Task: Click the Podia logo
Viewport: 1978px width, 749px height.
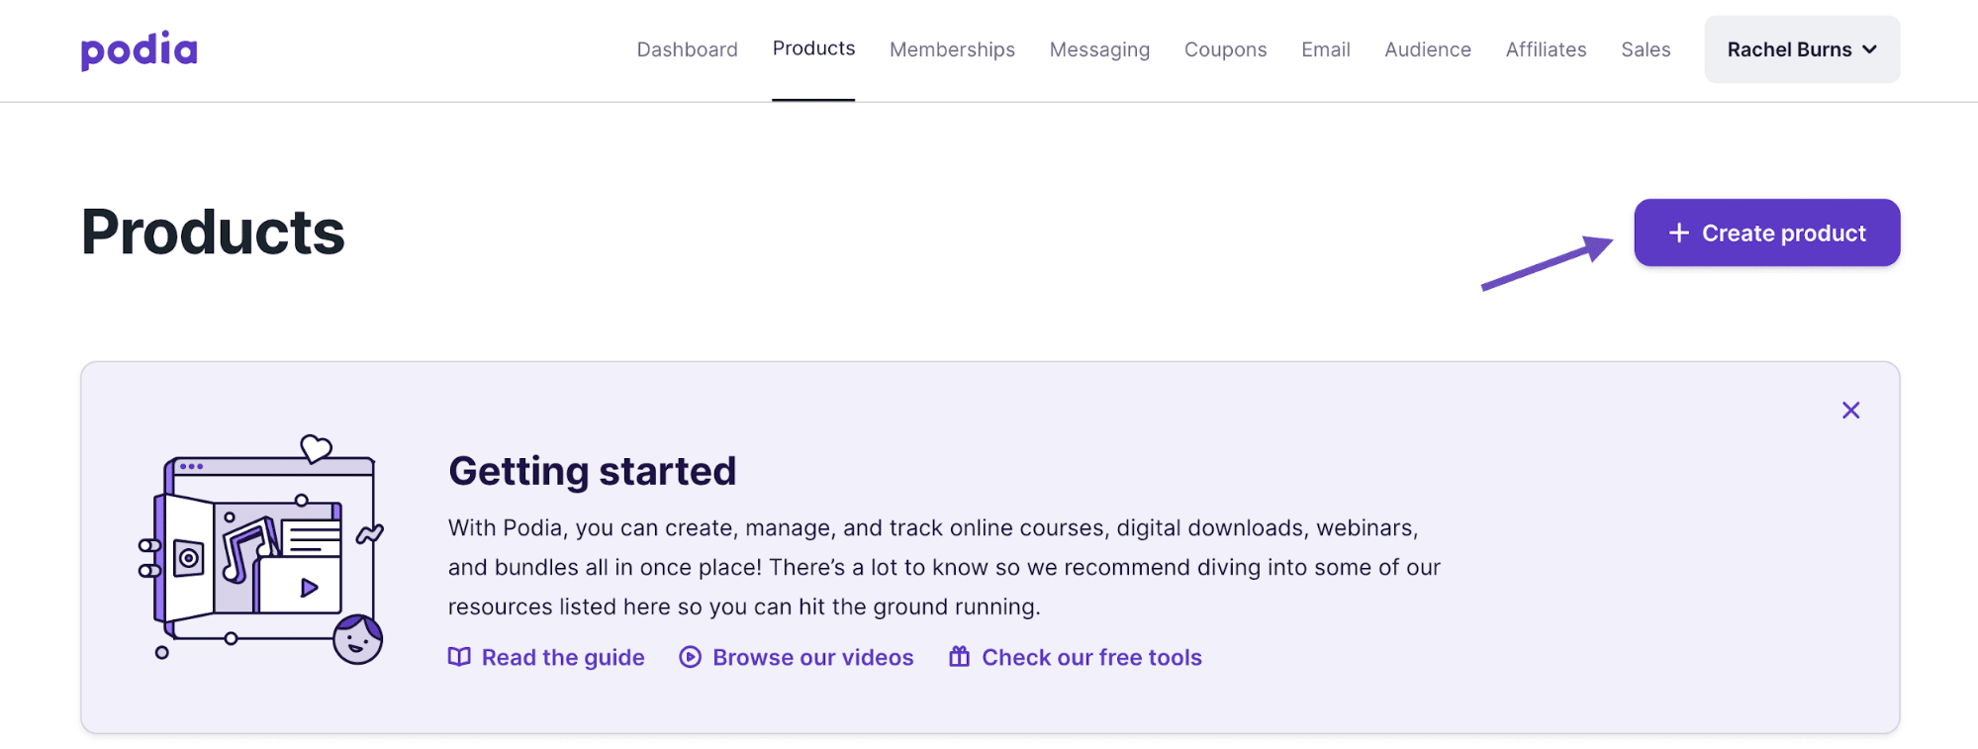Action: (x=140, y=49)
